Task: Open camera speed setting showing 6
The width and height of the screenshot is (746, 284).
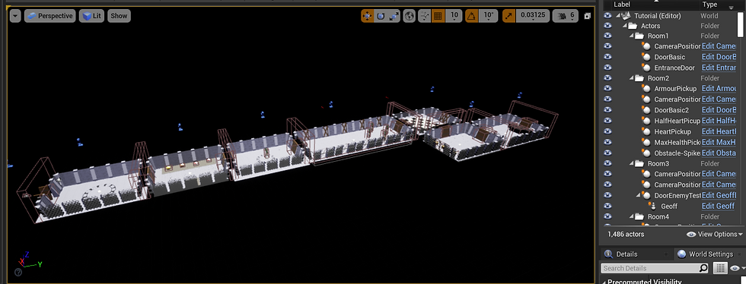Action: (565, 16)
